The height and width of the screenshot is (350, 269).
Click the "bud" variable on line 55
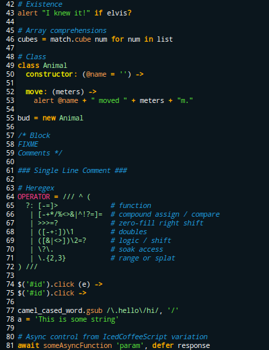24,118
